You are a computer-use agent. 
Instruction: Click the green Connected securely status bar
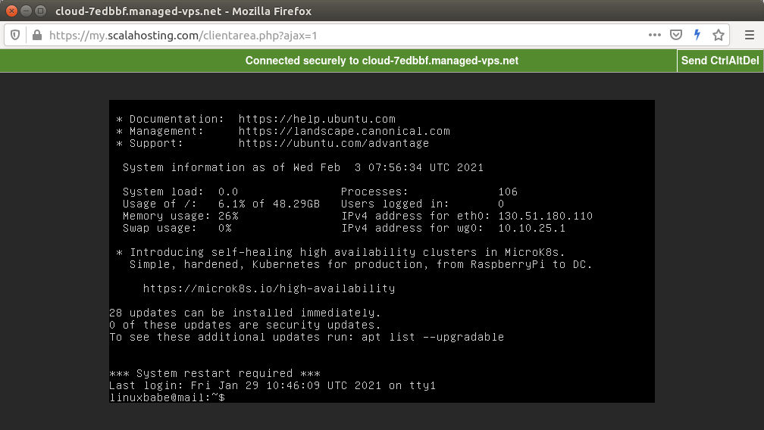tap(381, 61)
